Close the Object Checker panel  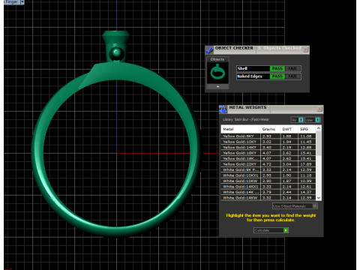305,49
